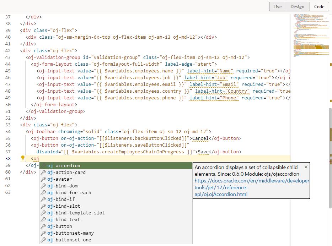This screenshot has width=332, height=246.
Task: Select the Code tab
Action: (319, 6)
